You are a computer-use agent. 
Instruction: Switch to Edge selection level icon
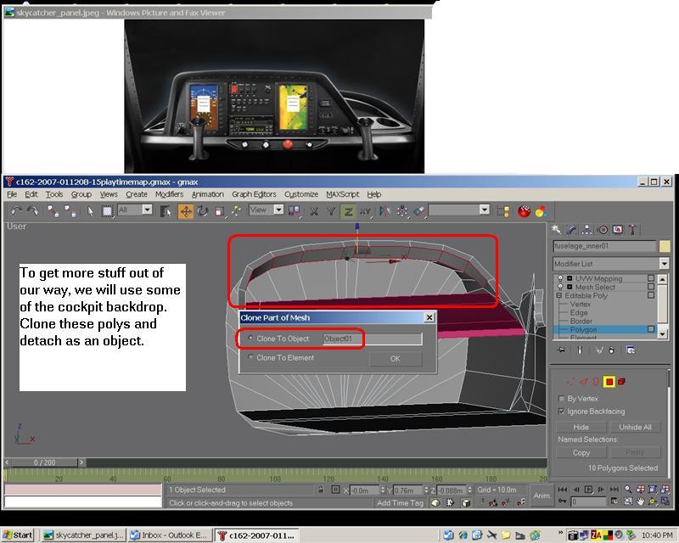[x=584, y=382]
